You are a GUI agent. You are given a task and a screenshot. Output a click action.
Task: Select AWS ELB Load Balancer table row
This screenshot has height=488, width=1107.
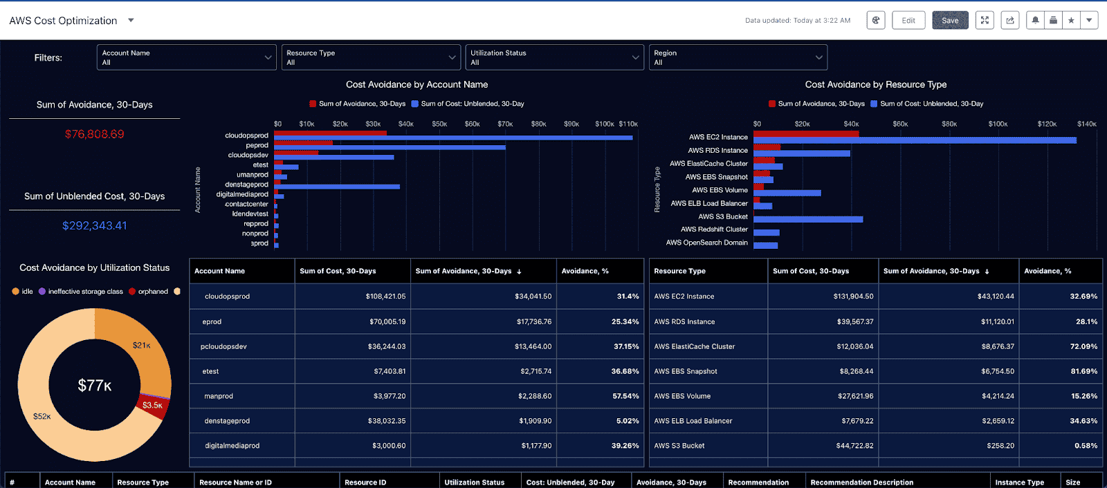pyautogui.click(x=876, y=420)
